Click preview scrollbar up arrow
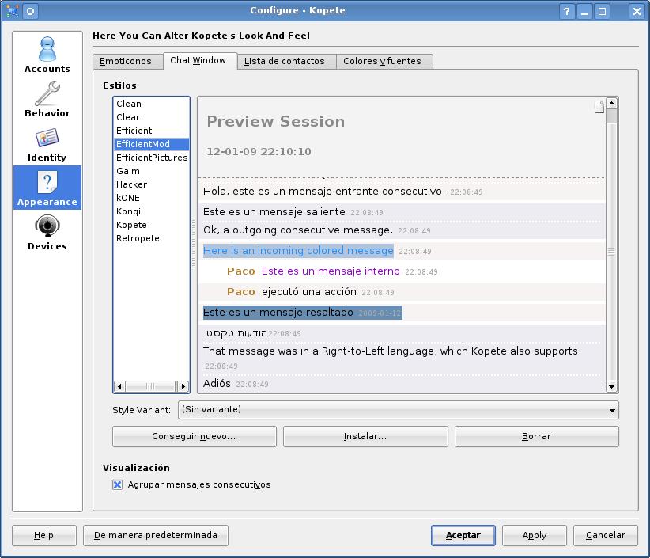The width and height of the screenshot is (650, 558). click(x=611, y=103)
